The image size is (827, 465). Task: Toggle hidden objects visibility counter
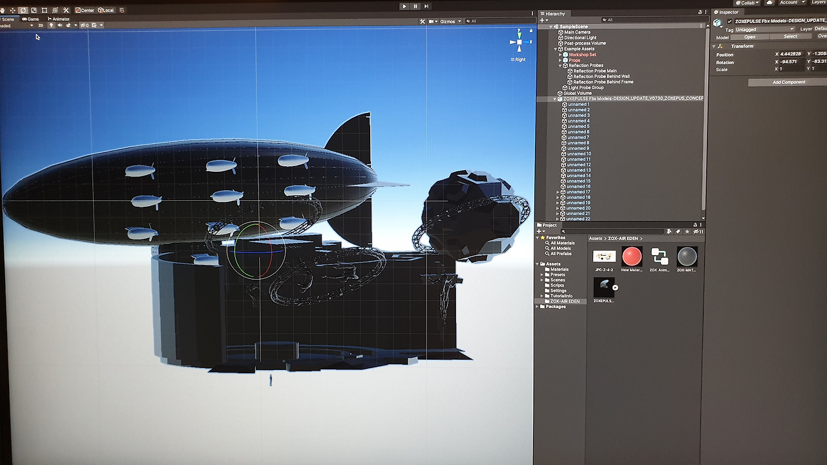coord(85,26)
